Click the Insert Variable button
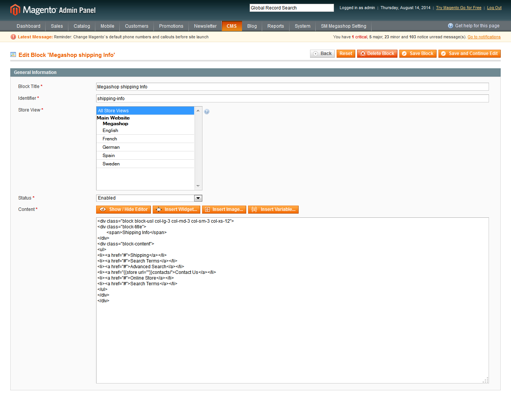The image size is (511, 393). click(x=273, y=209)
